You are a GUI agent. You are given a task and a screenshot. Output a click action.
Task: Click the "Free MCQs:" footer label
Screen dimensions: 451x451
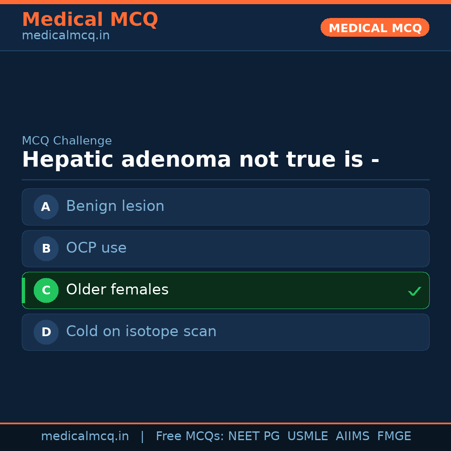(190, 436)
